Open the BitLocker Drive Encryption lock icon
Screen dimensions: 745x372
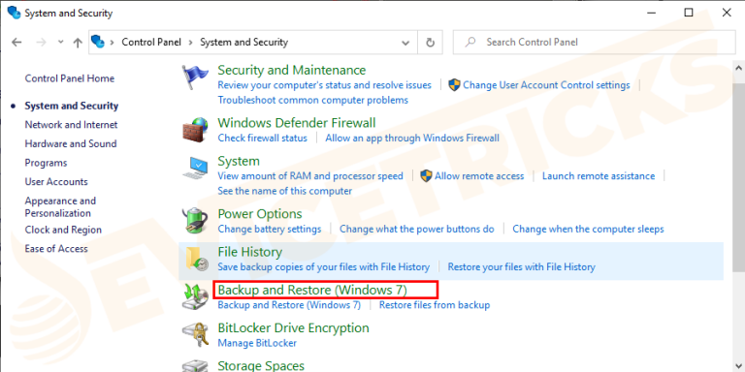195,335
